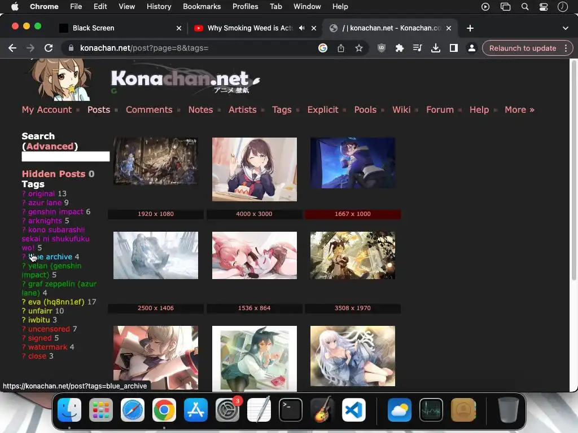The image size is (578, 433).
Task: Open the 4000 x 3000 cake girl thumbnail
Action: (255, 169)
